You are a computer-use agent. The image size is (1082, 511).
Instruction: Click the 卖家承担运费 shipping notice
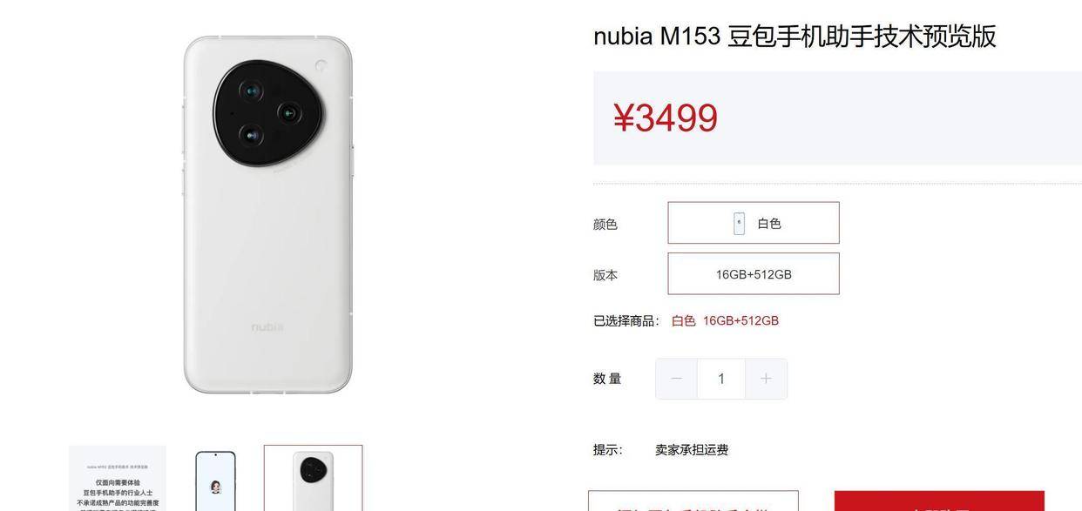(x=692, y=450)
